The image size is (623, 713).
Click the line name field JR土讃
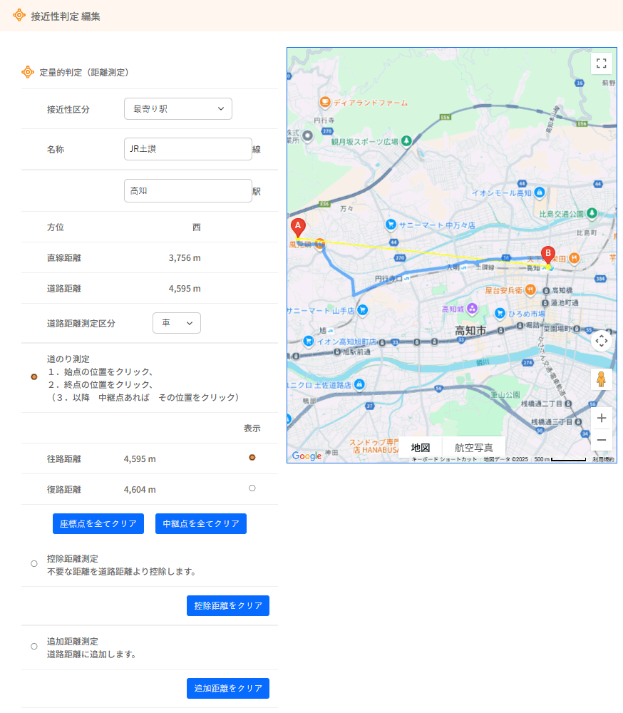click(x=187, y=149)
